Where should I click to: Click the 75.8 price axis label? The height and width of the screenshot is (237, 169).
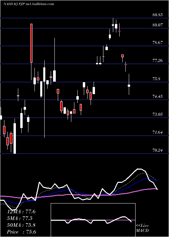coord(156,79)
